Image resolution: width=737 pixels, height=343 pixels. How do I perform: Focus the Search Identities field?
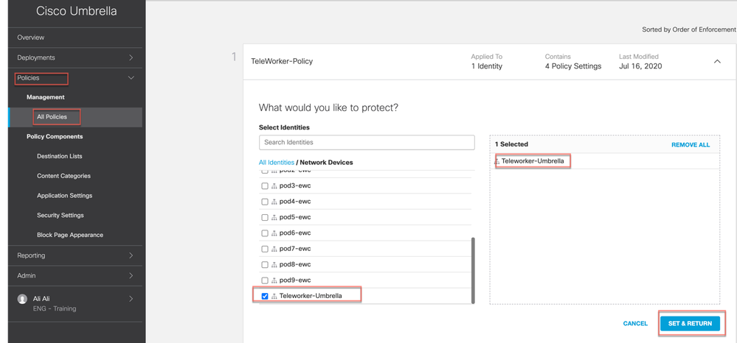(x=367, y=142)
